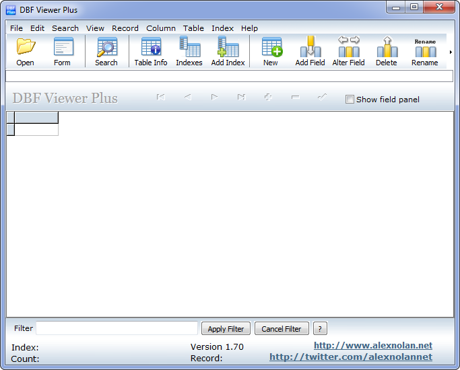Open the Edit menu
Screen dimensions: 460x370
tap(37, 28)
